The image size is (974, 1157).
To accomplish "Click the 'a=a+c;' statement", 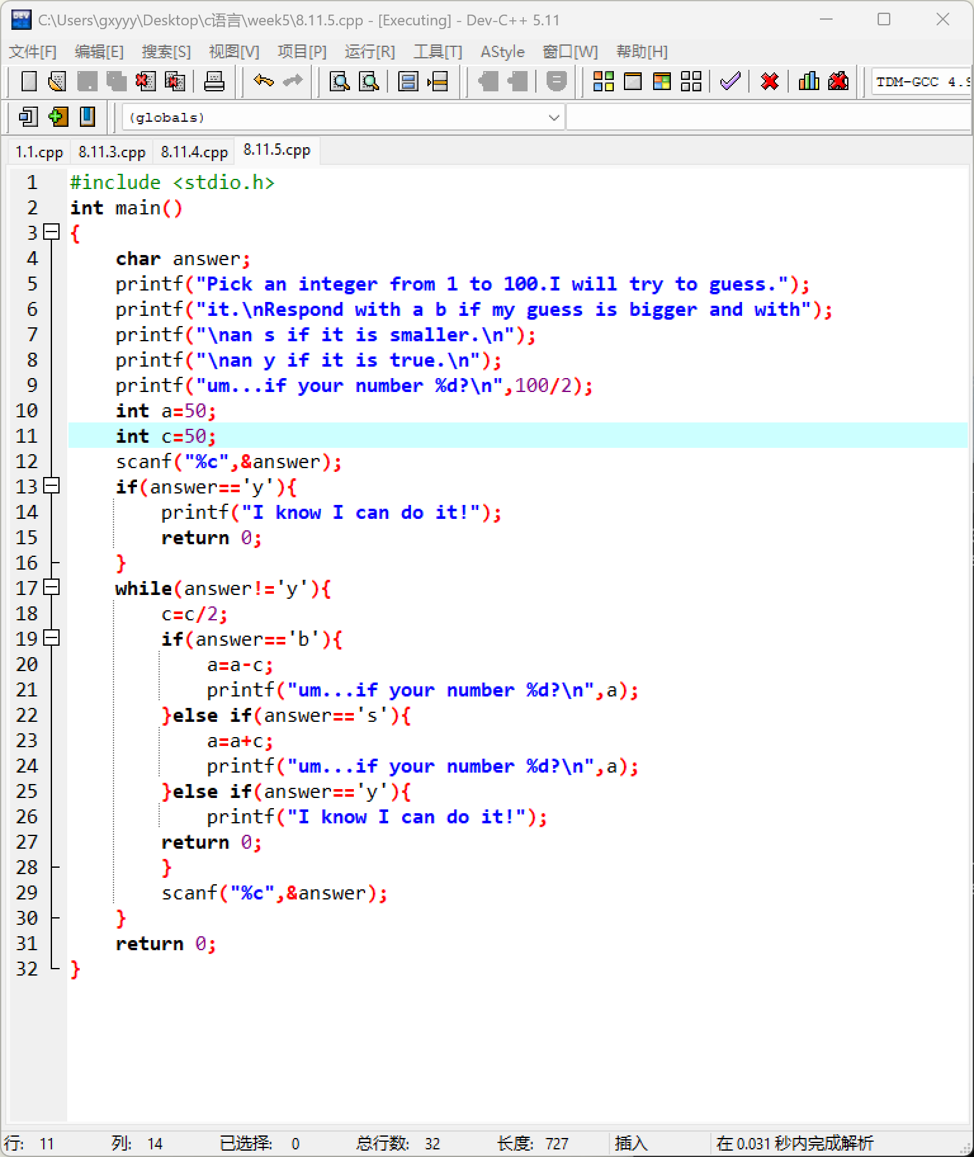I will (x=240, y=740).
